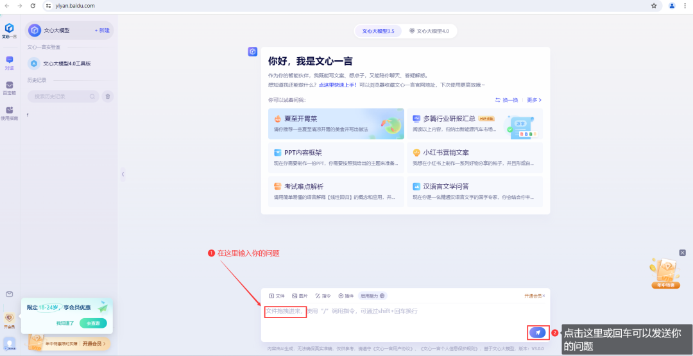Bookmark this page with the star icon
Screen dimensions: 693x356
click(654, 6)
